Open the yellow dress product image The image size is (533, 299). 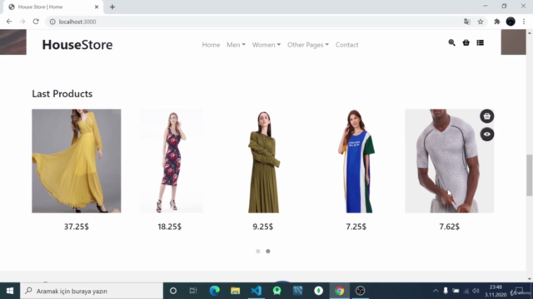77,161
